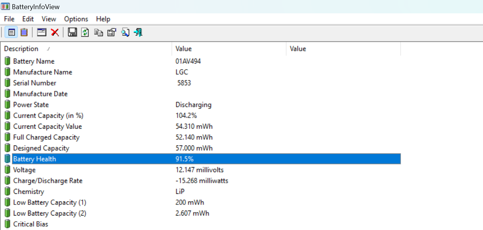Click the 12.147 millivolts value

coord(199,170)
